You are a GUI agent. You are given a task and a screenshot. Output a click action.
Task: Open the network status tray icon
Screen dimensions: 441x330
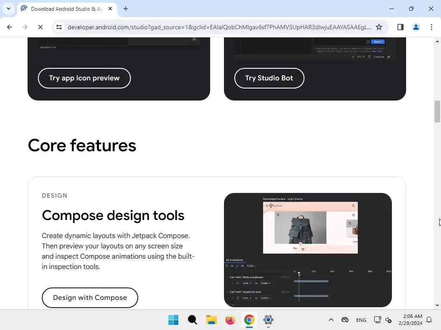tap(377, 320)
